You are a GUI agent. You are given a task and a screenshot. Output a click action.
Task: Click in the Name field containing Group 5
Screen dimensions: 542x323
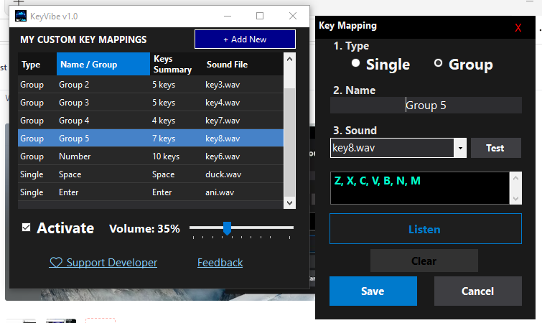[x=426, y=105]
